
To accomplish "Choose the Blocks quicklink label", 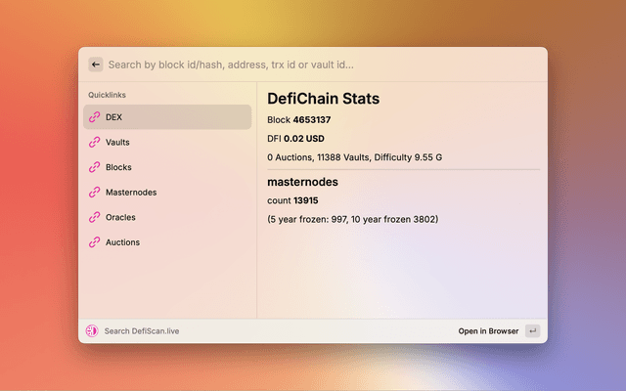I will coord(118,167).
